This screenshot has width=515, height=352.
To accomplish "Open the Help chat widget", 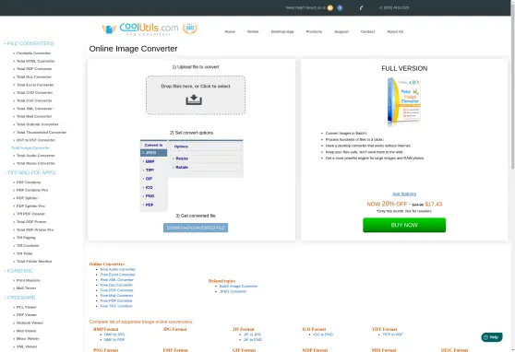I will click(x=492, y=337).
